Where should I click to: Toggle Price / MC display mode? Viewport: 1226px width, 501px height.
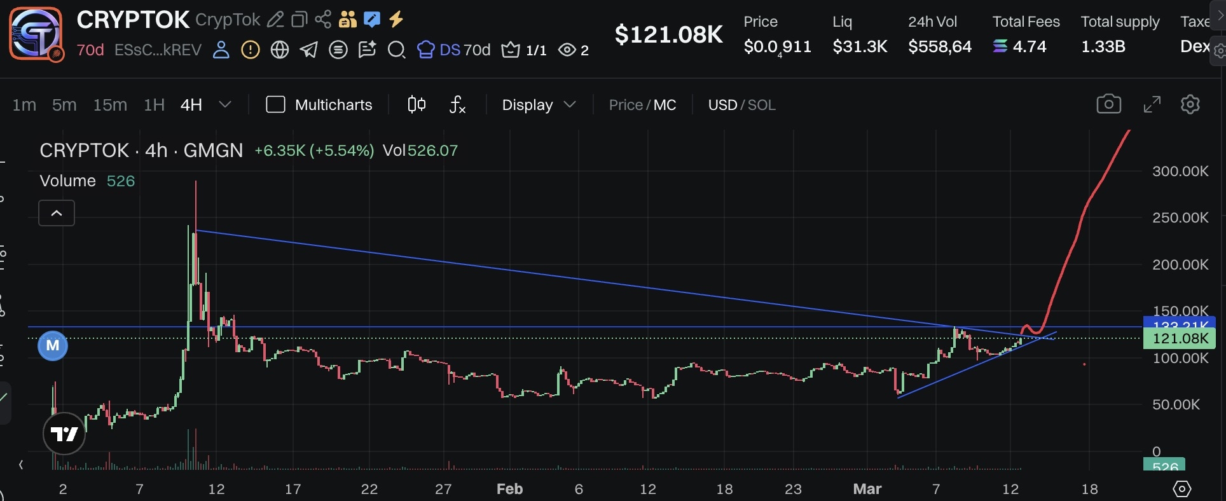(642, 105)
